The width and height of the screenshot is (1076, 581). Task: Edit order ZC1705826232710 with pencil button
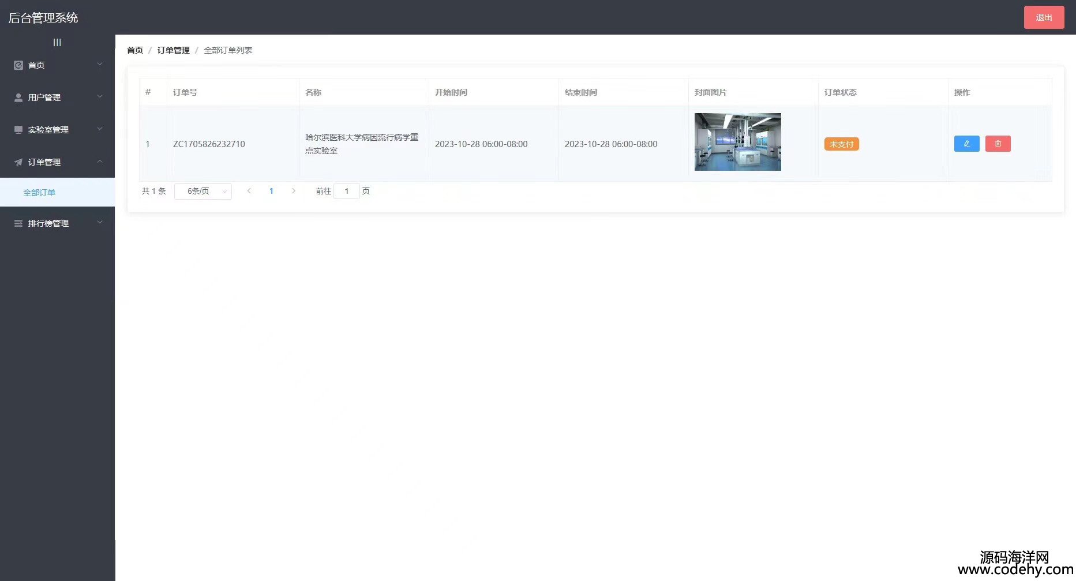pos(967,144)
